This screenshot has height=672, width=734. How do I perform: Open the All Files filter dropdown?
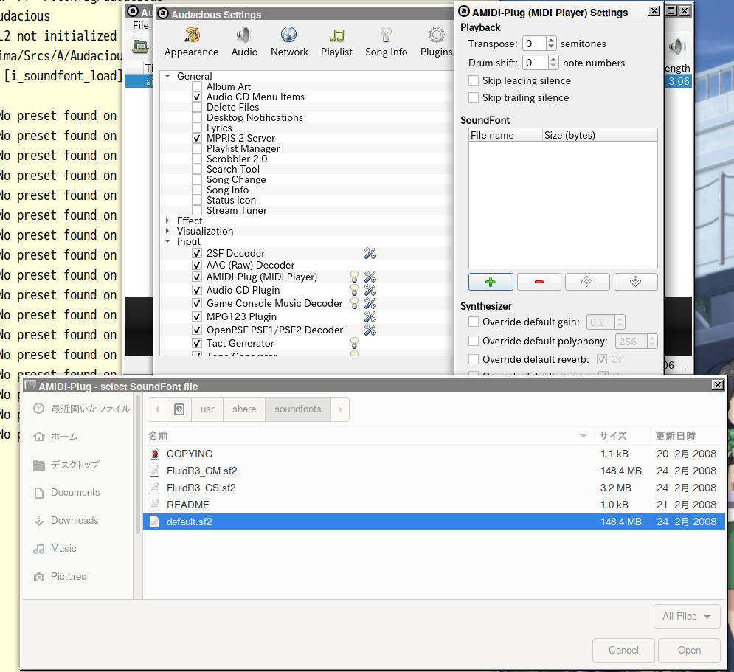pos(687,617)
